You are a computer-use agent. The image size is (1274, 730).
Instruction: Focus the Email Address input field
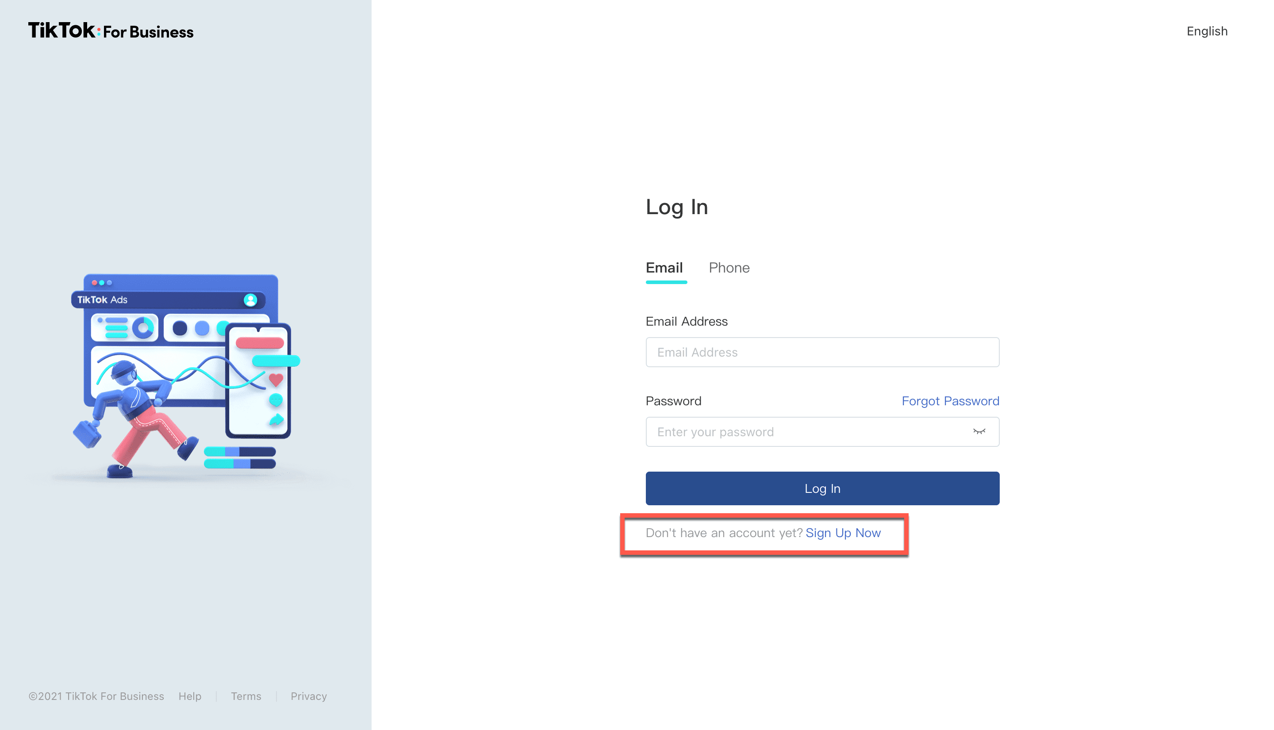click(x=822, y=352)
